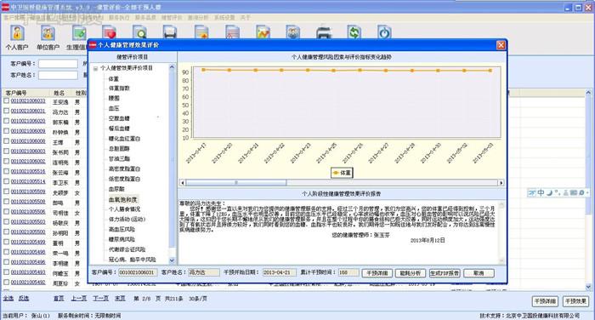This screenshot has width=595, height=320.
Task: Select 高血压风险 in the evaluation tree
Action: pyautogui.click(x=122, y=229)
